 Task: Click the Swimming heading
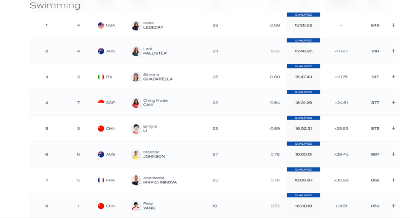(55, 6)
